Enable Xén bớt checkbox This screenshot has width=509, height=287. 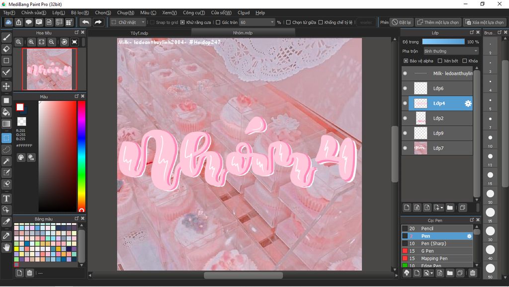[440, 61]
